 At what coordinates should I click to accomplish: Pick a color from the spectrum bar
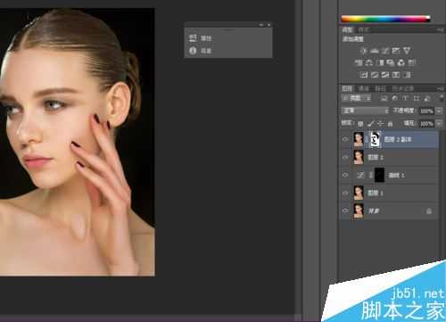385,19
